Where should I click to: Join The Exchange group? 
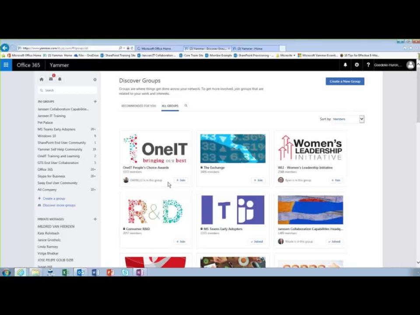tap(258, 180)
